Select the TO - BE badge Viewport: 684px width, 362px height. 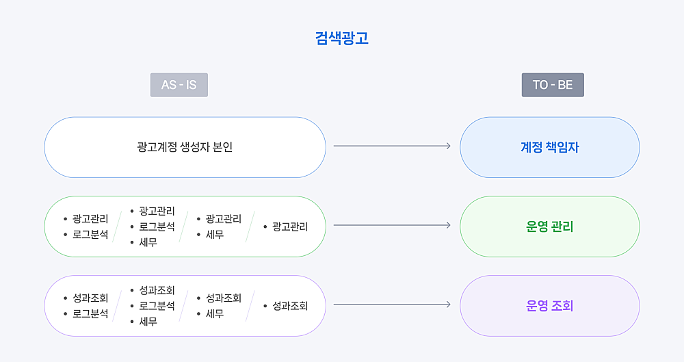coord(553,85)
